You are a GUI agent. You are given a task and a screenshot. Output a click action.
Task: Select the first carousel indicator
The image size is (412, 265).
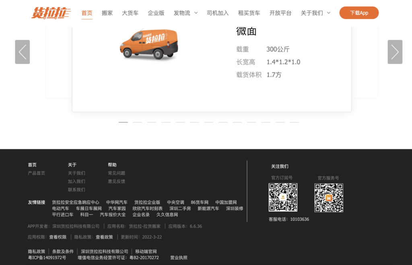click(123, 122)
